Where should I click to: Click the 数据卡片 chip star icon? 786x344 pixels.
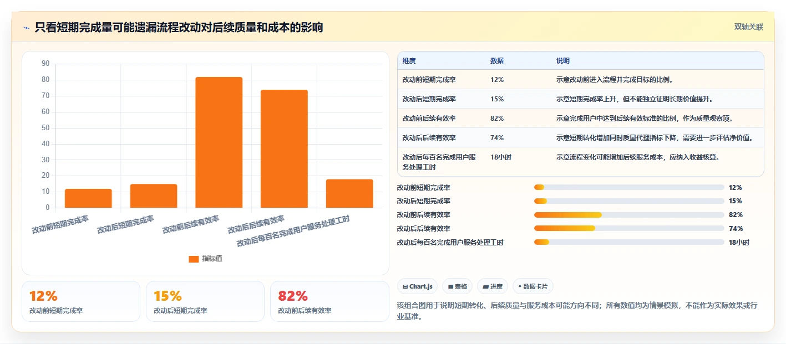click(x=520, y=287)
